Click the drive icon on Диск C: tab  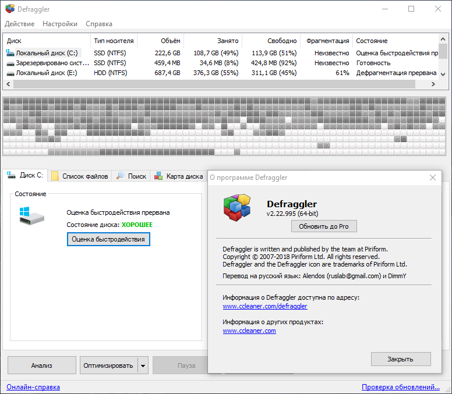11,175
